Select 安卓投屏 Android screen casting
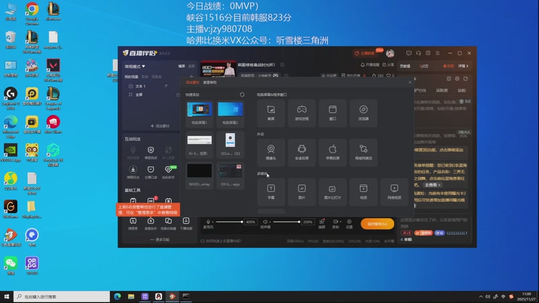 point(301,153)
